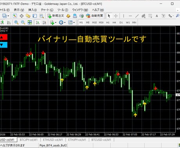180x148 pixels.
Task: Click the red up-arrow entry button
Action: 4,37
